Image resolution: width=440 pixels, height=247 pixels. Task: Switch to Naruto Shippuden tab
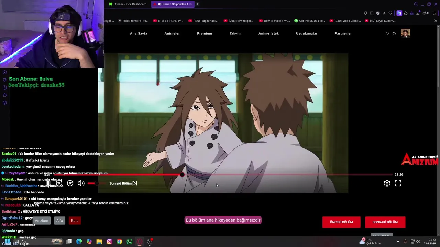pos(172,4)
